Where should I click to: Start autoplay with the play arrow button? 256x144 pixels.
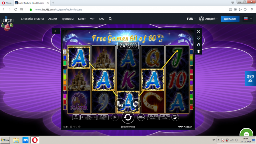(x=115, y=117)
